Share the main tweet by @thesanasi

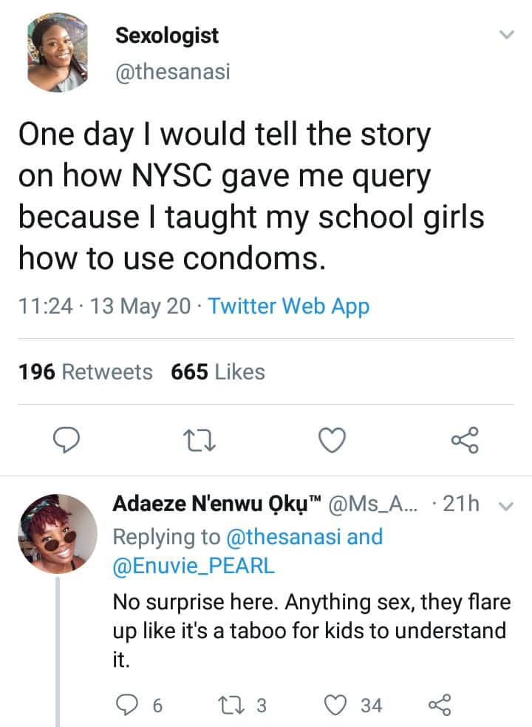pos(465,440)
